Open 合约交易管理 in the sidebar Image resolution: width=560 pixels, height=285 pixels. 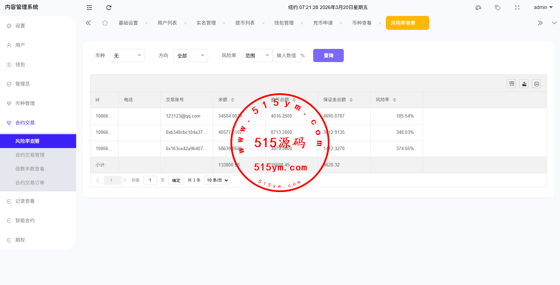pyautogui.click(x=30, y=155)
